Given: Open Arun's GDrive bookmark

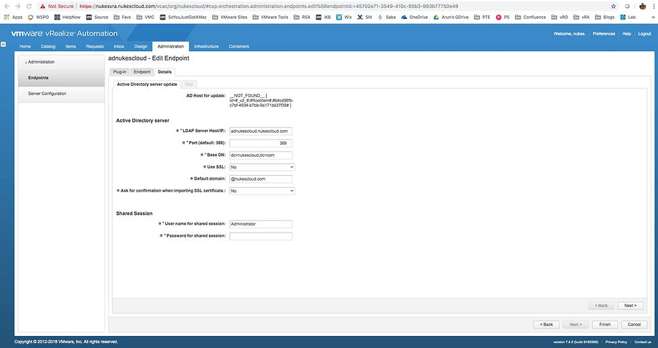Looking at the screenshot, I should (x=451, y=17).
